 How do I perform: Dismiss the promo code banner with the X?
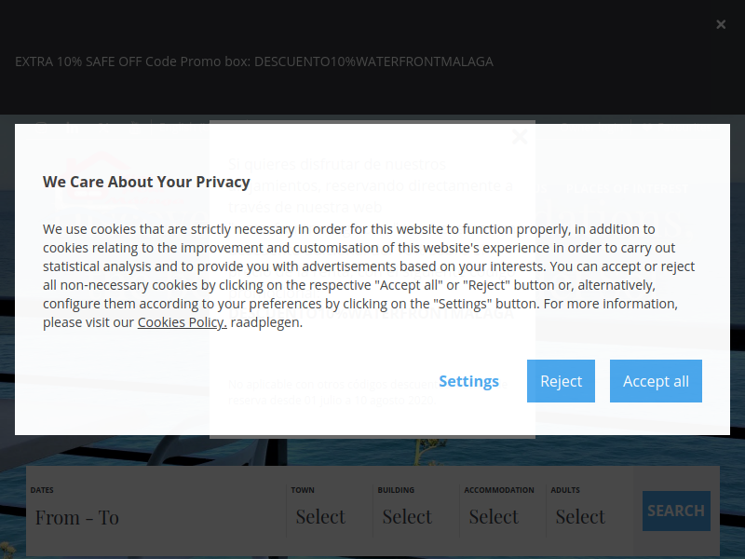pyautogui.click(x=721, y=24)
